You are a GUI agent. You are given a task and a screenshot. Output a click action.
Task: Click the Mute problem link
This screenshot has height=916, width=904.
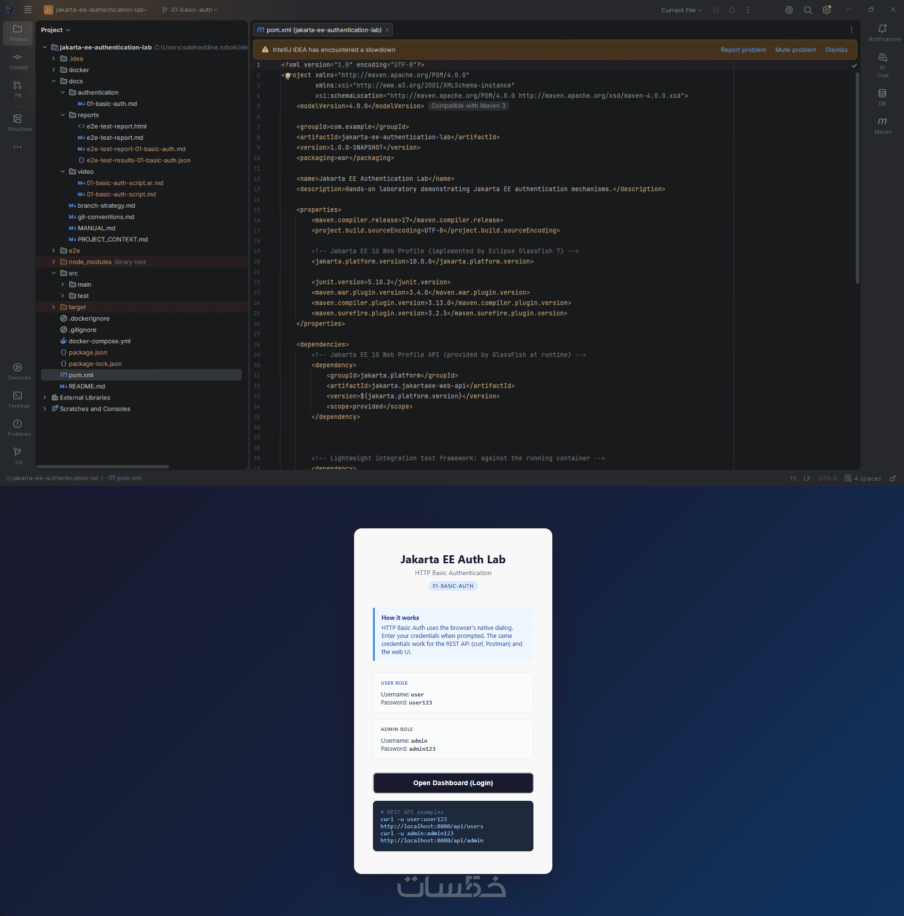coord(795,50)
